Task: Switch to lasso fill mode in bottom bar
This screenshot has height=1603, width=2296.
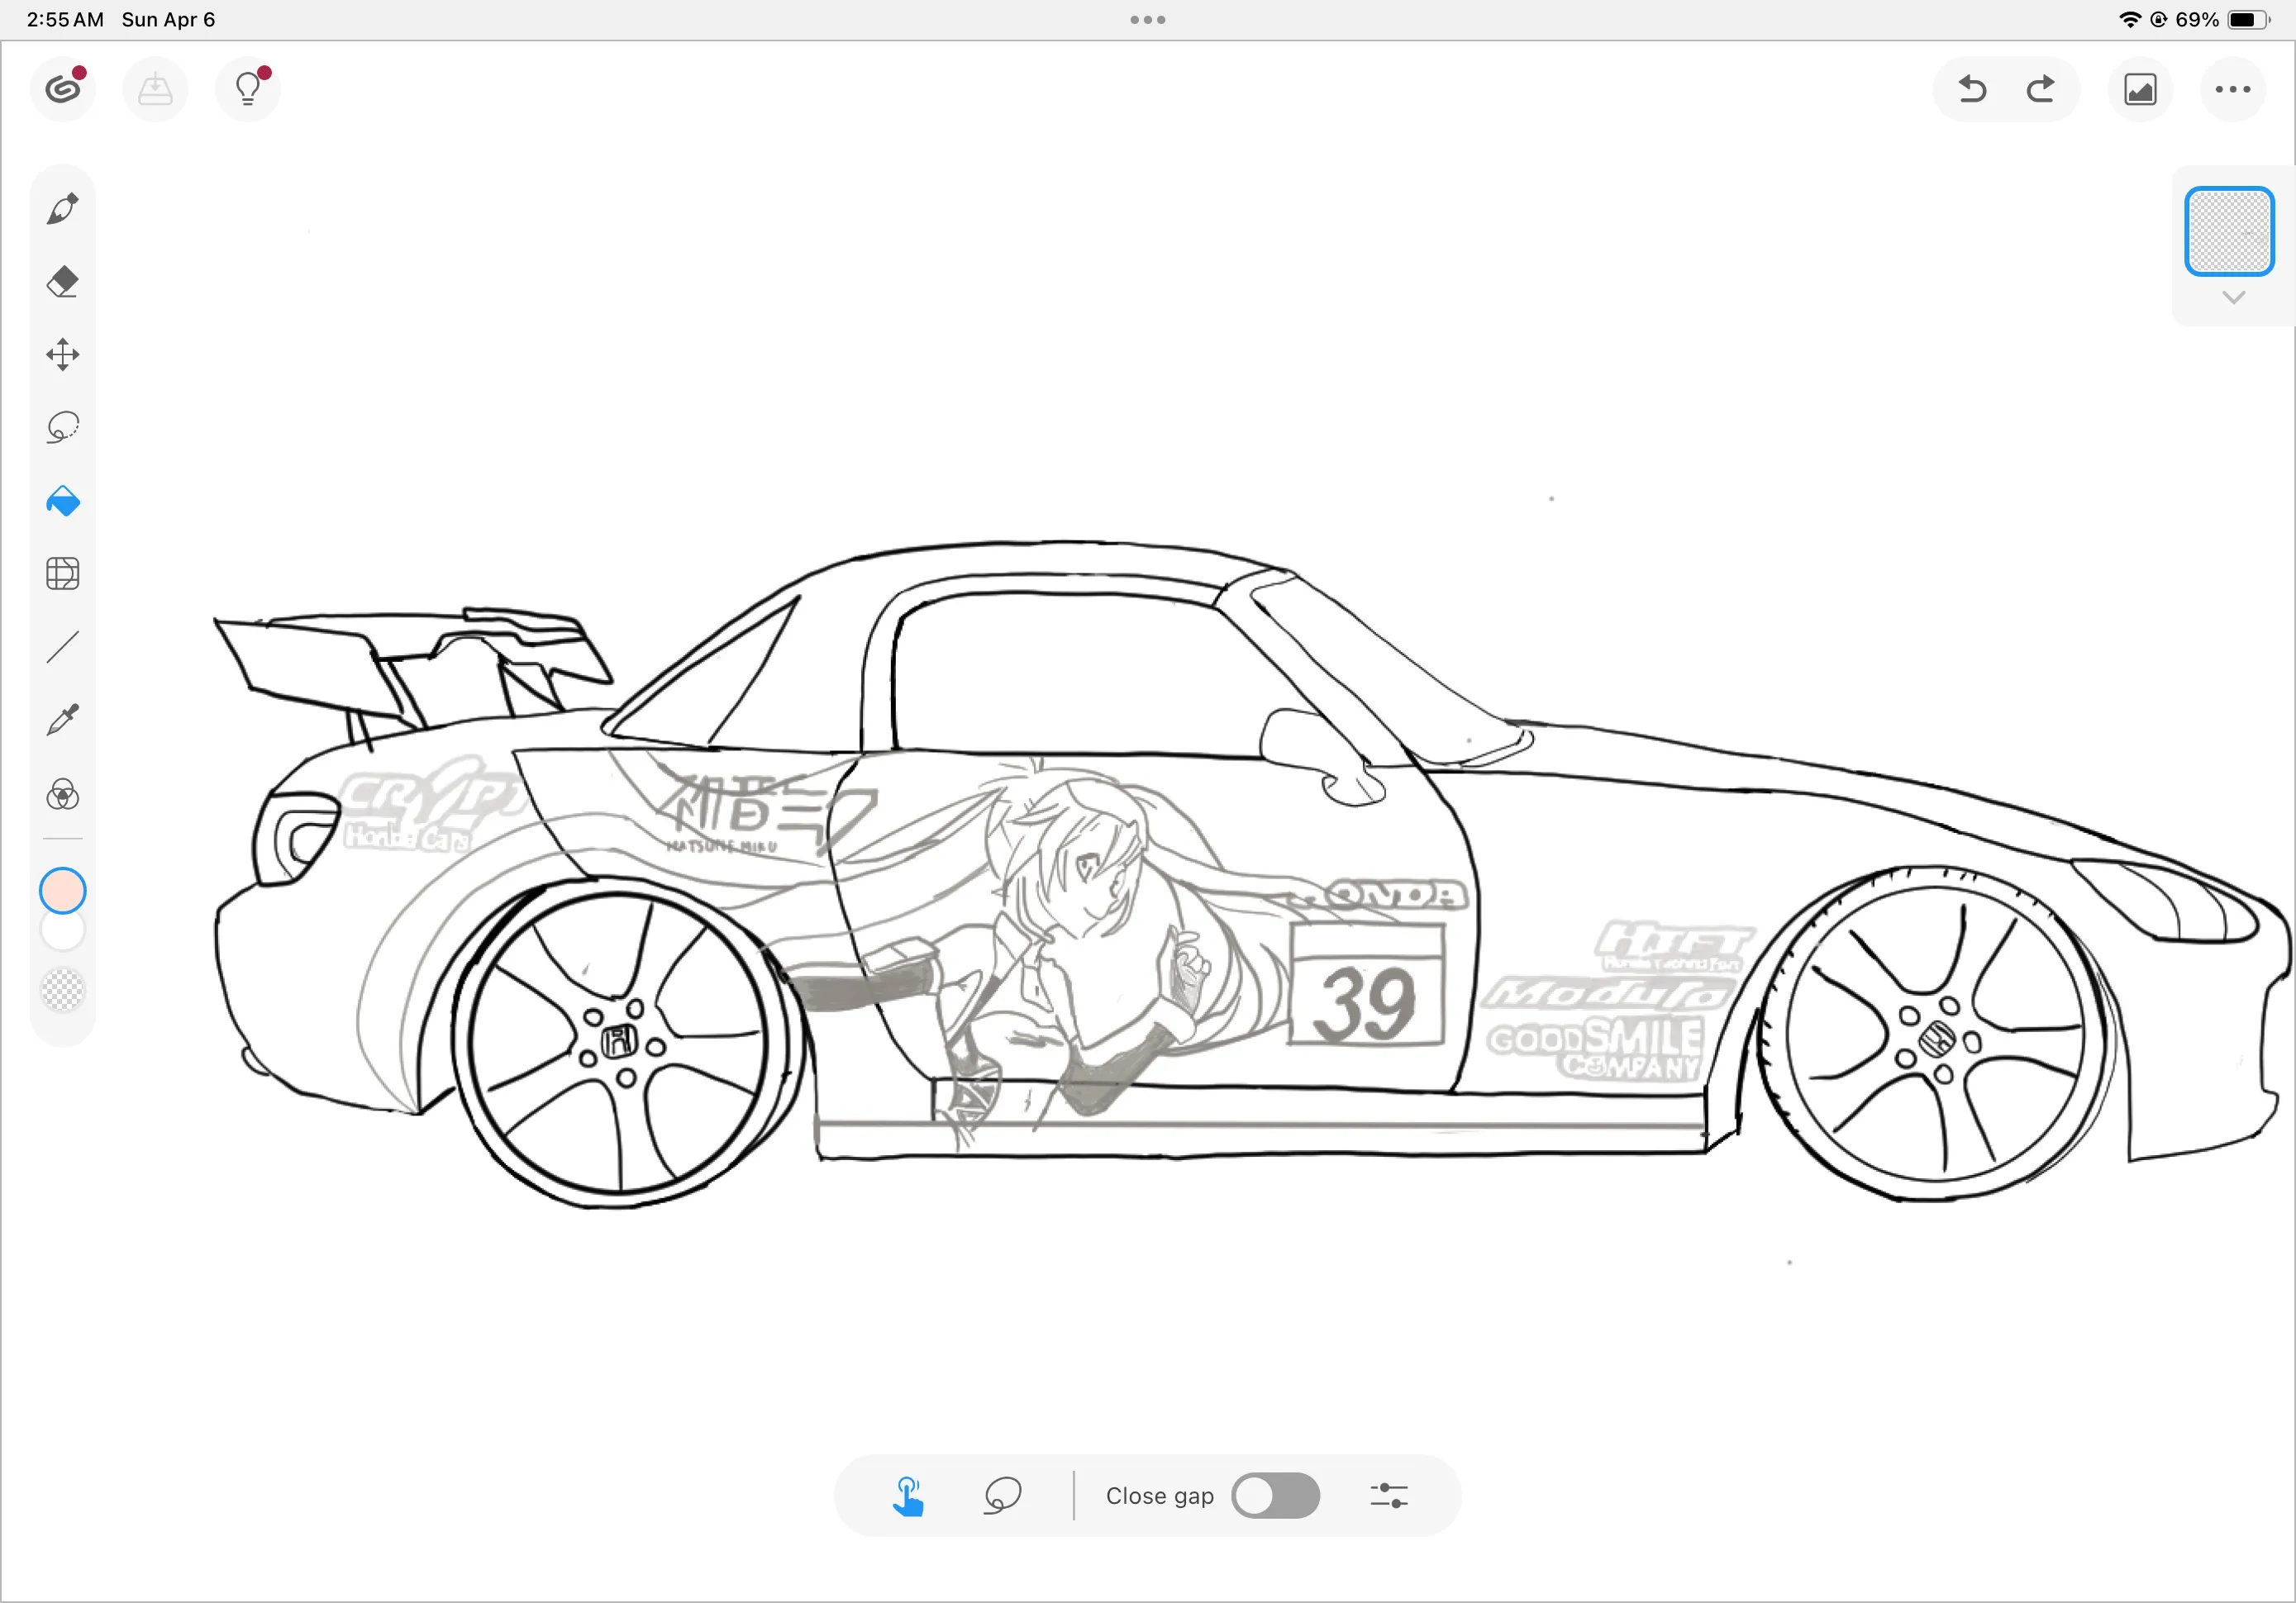Action: 1002,1496
